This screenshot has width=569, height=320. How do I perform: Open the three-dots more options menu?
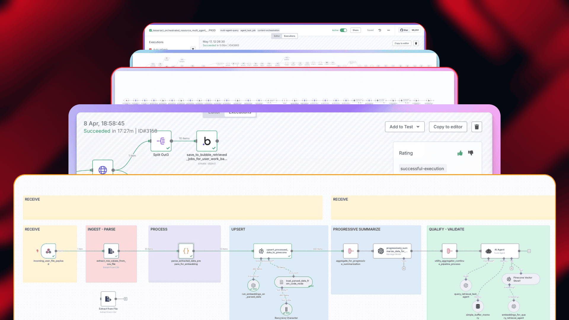(x=388, y=30)
